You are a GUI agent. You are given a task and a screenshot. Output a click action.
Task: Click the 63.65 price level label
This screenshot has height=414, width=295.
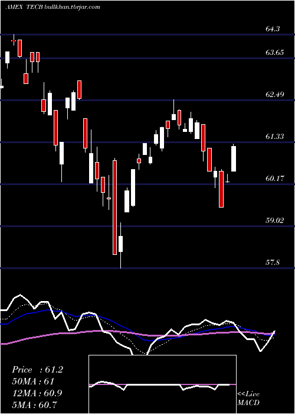(x=275, y=52)
